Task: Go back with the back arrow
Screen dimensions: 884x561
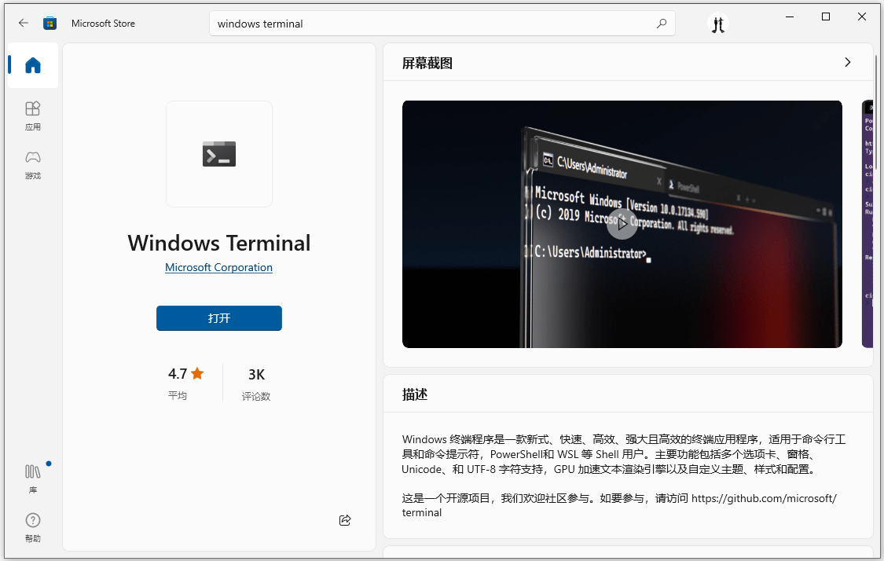Action: (23, 23)
